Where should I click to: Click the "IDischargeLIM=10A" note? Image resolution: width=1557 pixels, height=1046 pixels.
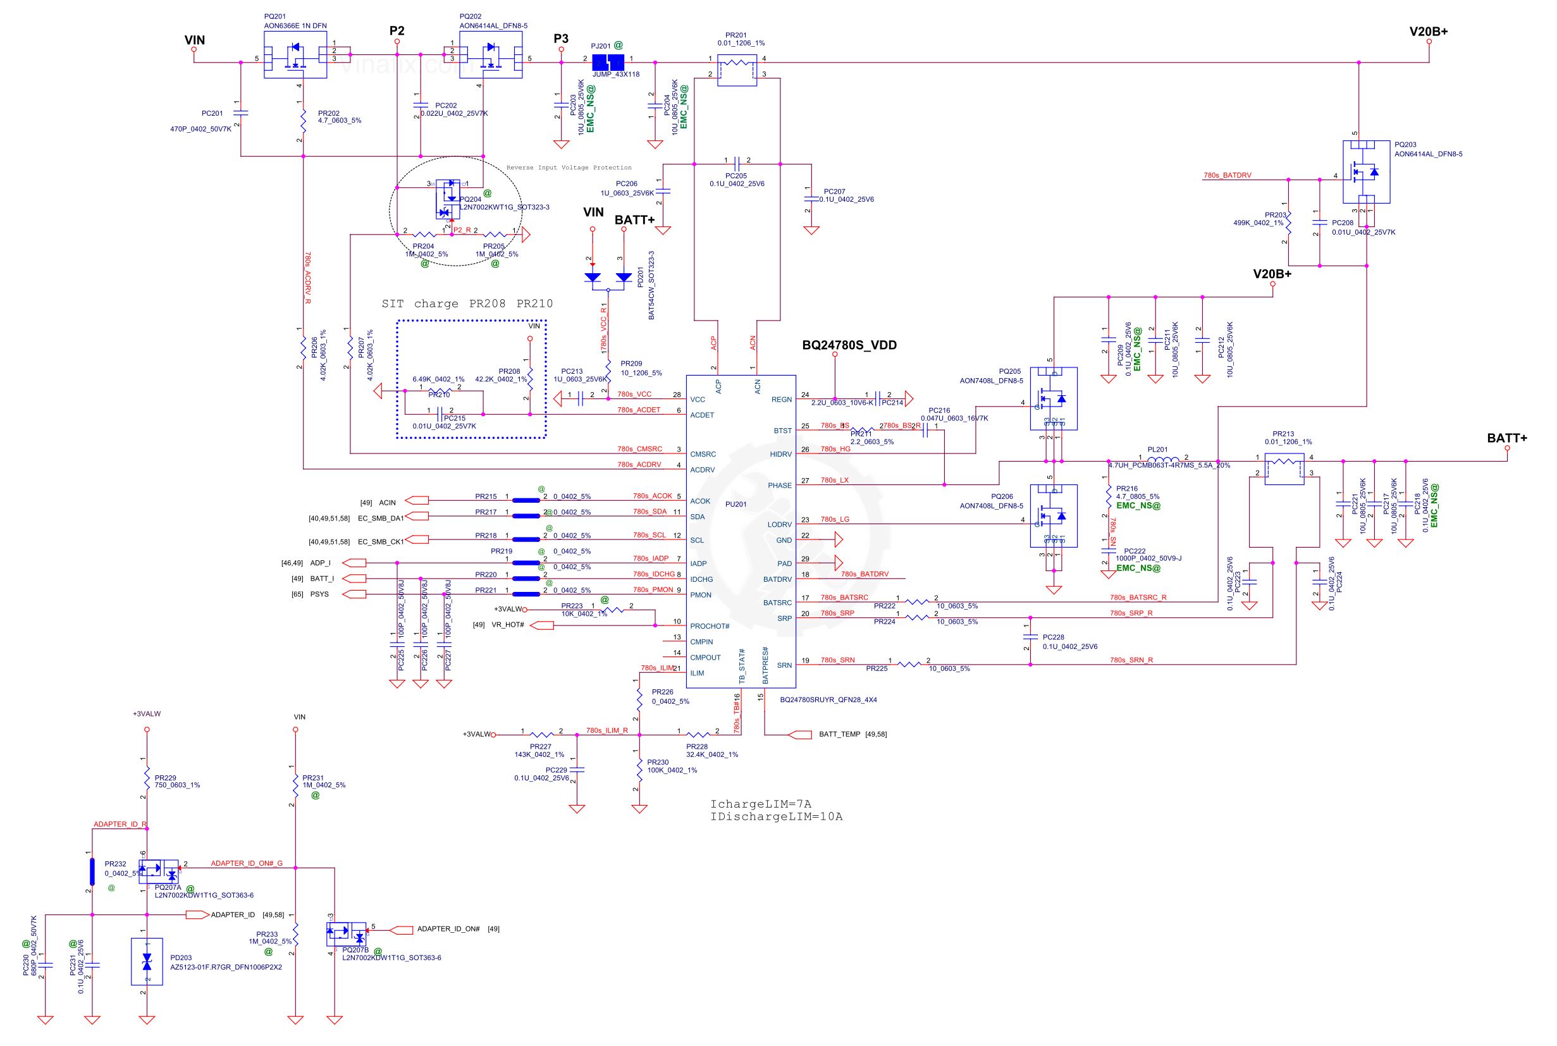tap(777, 817)
